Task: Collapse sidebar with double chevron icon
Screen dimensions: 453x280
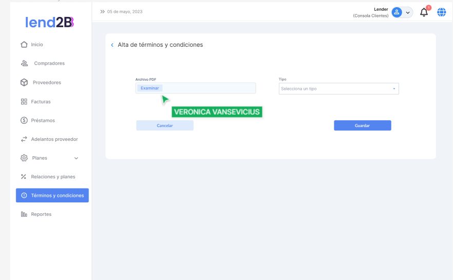Action: (x=102, y=11)
